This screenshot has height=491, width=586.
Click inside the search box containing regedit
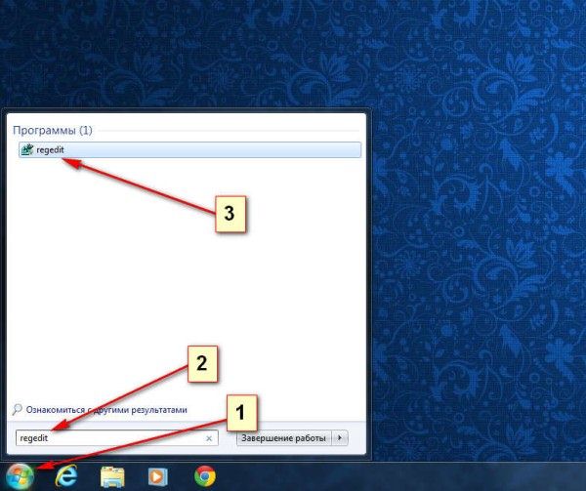coord(116,438)
